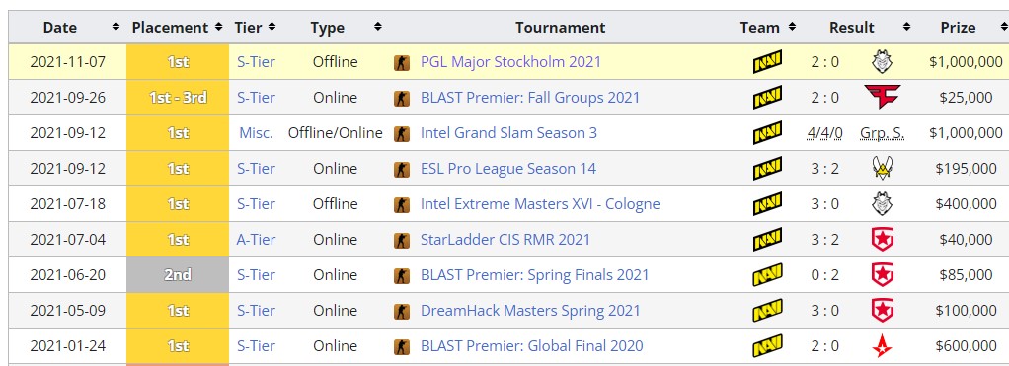Image resolution: width=1009 pixels, height=366 pixels.
Task: Click the Misc. tier link for Intel Grand Slam
Action: point(256,133)
